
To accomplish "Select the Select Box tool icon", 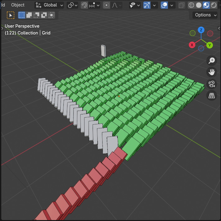I will point(11,15).
